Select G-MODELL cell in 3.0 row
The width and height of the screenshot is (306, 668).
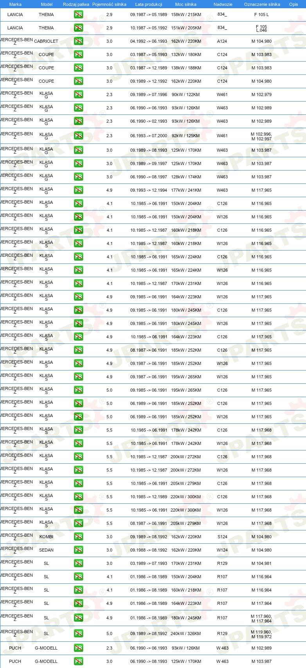[x=46, y=661]
